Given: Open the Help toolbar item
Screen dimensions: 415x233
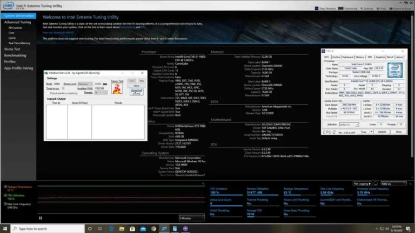Looking at the screenshot, I should pos(381,9).
